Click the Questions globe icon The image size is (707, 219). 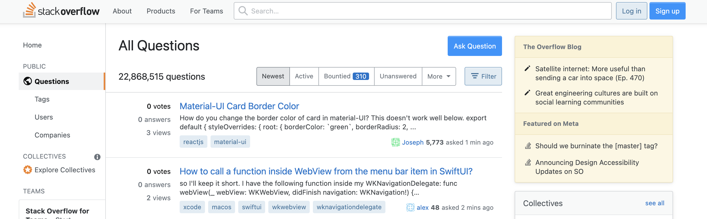point(27,81)
